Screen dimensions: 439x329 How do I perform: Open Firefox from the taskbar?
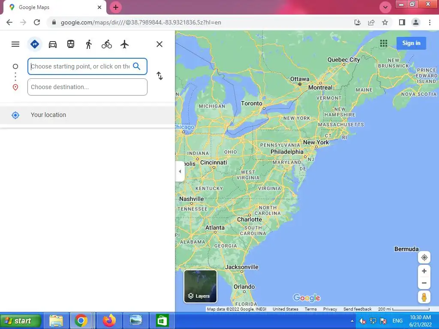click(x=109, y=320)
